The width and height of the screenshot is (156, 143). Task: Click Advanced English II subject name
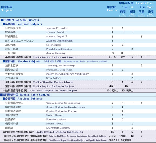point(56,36)
